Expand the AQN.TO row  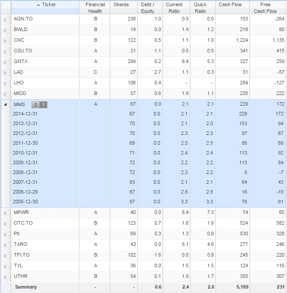[5, 20]
